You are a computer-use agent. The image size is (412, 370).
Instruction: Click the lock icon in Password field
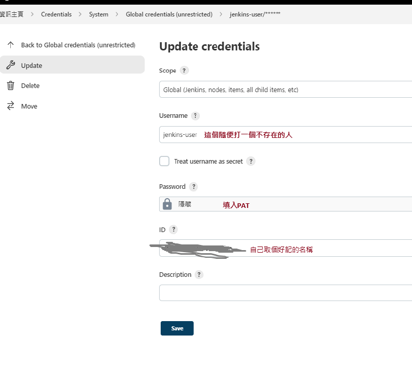167,204
